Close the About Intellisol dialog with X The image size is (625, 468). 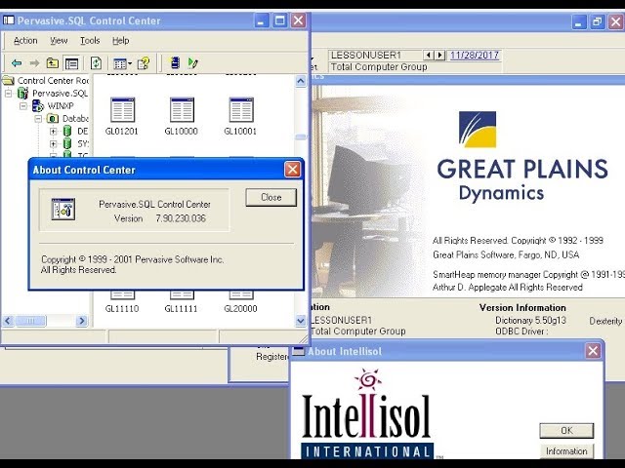click(593, 351)
